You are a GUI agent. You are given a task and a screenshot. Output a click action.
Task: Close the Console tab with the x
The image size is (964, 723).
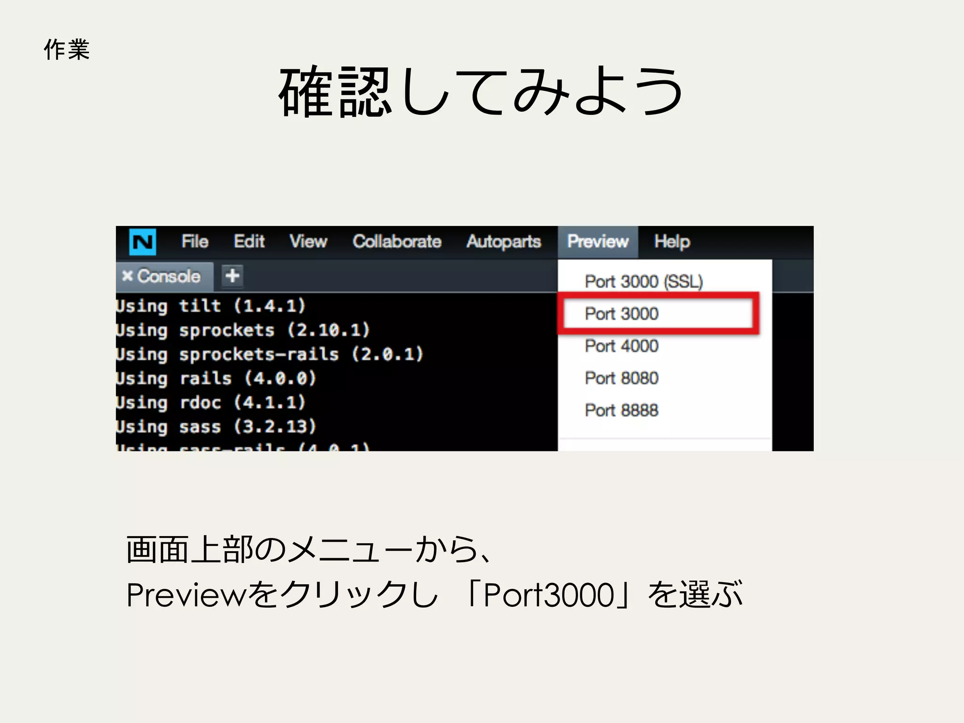pos(127,276)
